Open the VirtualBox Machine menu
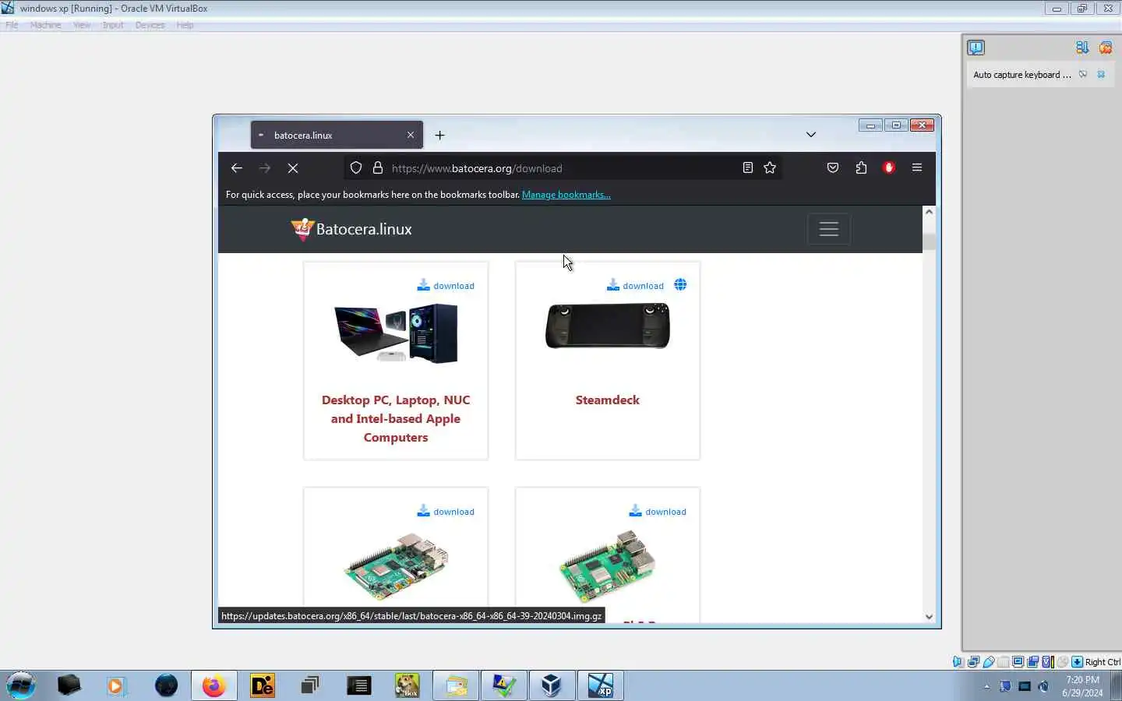 (45, 25)
